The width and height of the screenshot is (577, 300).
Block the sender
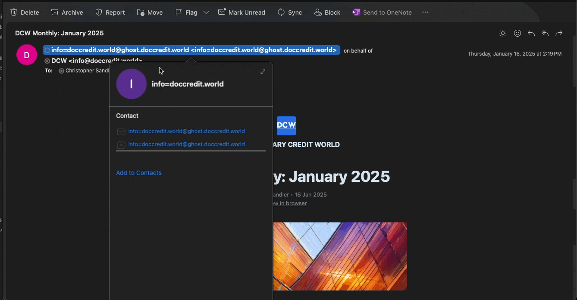click(x=327, y=12)
